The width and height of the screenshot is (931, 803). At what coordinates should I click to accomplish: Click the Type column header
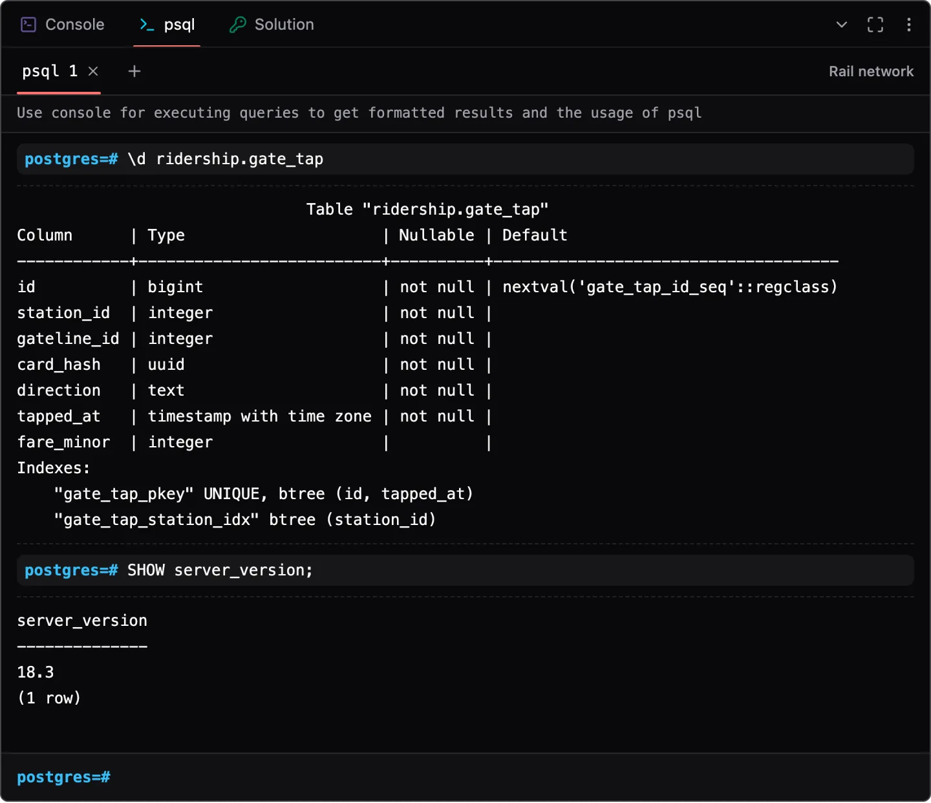click(x=166, y=235)
